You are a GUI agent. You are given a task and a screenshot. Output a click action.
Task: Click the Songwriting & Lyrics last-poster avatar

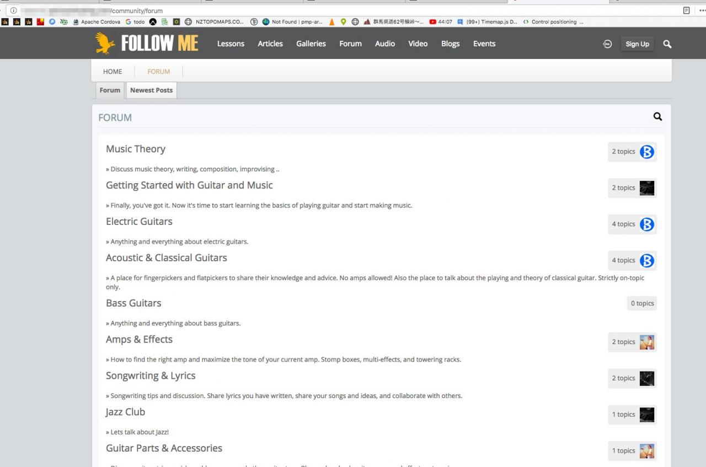tap(647, 379)
